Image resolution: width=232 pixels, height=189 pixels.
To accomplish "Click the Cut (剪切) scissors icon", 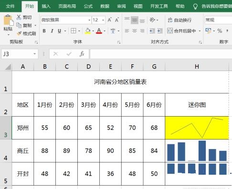I will 19,17.
